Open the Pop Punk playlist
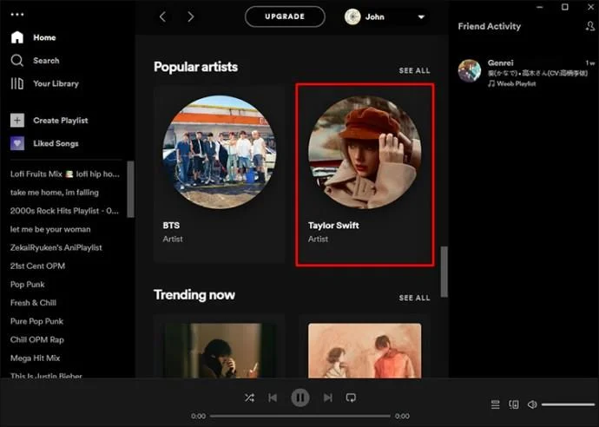This screenshot has height=427, width=599. click(x=28, y=285)
